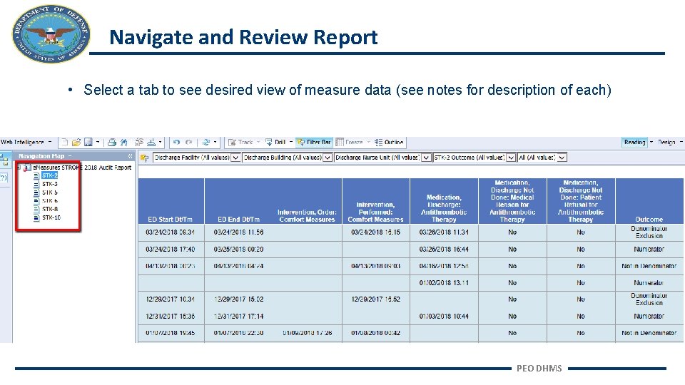Switch to Reading mode
Screen dimensions: 685x385
[x=635, y=143]
